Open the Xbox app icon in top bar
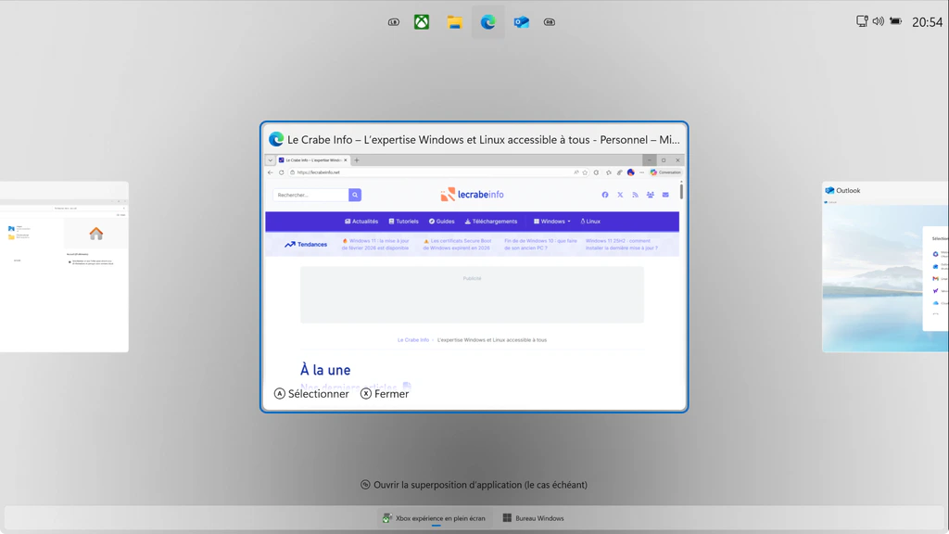 point(422,22)
